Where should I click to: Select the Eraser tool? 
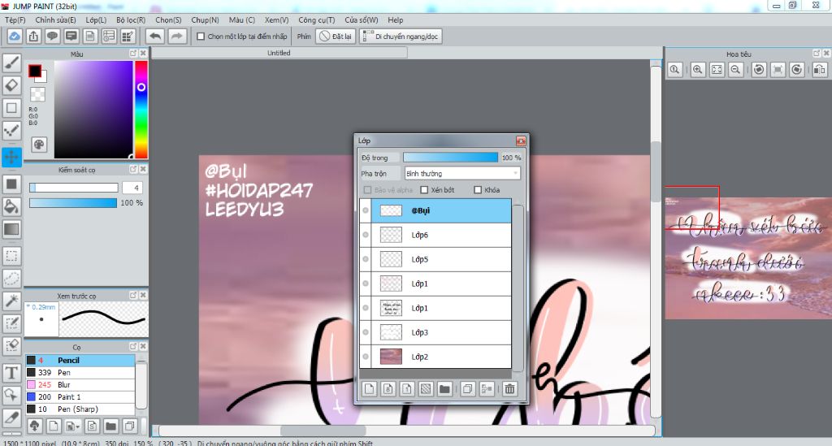coord(11,85)
